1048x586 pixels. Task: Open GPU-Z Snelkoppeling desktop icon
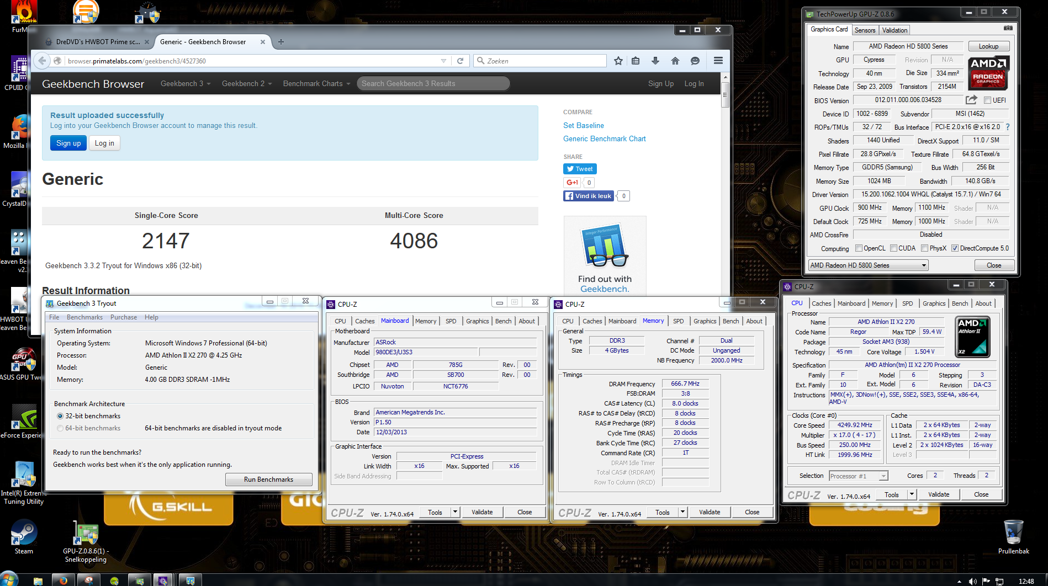[x=86, y=541]
